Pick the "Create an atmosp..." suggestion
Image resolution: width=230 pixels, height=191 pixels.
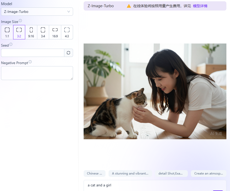[x=209, y=173]
